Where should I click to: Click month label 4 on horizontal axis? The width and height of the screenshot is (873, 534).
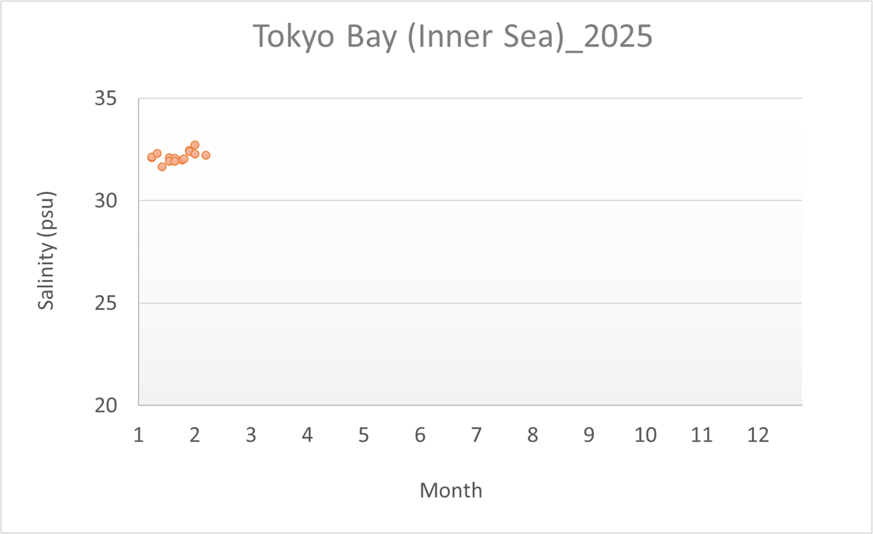coord(307,435)
